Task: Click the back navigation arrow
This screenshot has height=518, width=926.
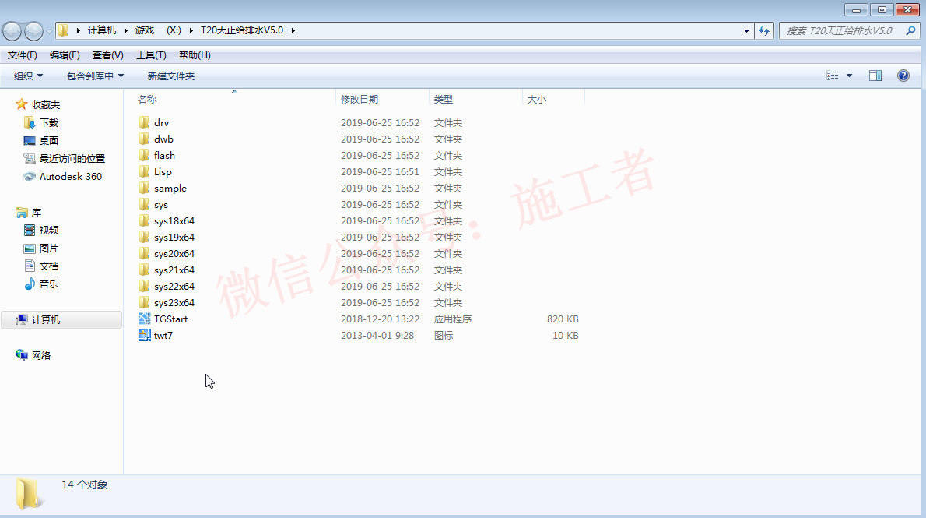Action: coord(12,30)
